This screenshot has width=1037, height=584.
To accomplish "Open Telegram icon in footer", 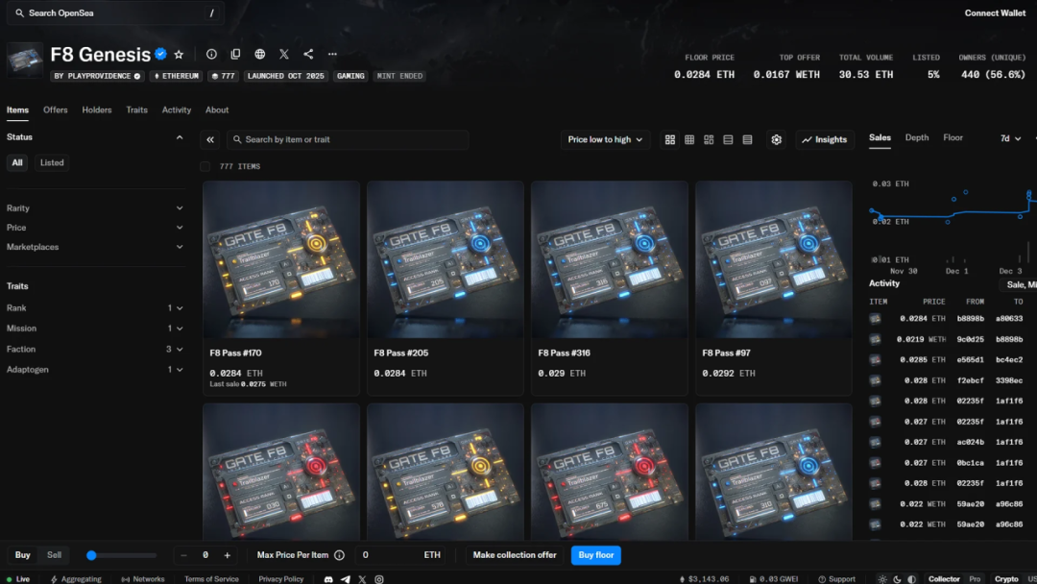I will pyautogui.click(x=346, y=579).
